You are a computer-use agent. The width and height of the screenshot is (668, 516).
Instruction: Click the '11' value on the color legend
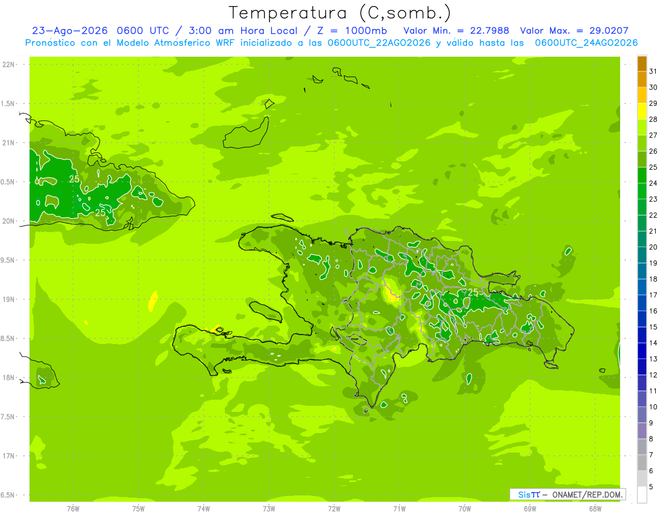(x=654, y=391)
